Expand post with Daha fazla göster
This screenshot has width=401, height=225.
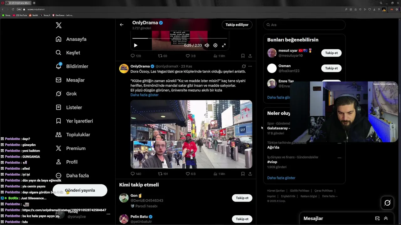144,95
